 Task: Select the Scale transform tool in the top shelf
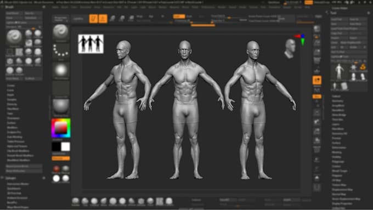(x=122, y=19)
